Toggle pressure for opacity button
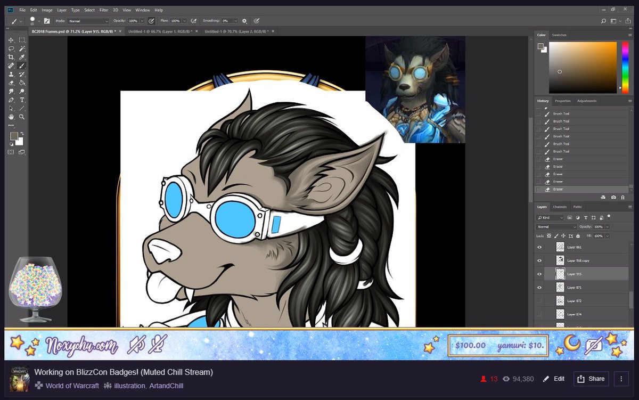 [151, 21]
